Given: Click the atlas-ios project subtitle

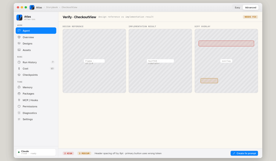Looking at the screenshot, I should click(30, 19).
